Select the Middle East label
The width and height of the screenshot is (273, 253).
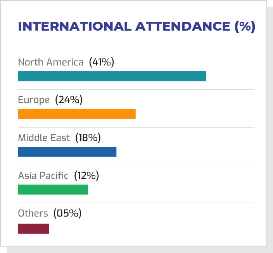click(x=44, y=138)
